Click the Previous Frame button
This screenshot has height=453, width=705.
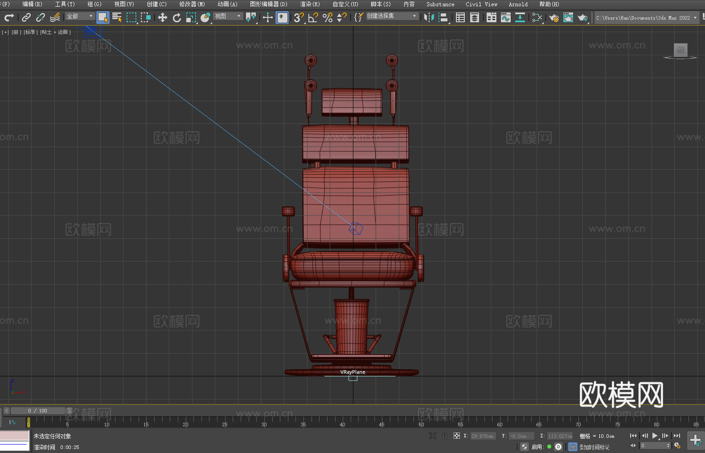click(644, 436)
